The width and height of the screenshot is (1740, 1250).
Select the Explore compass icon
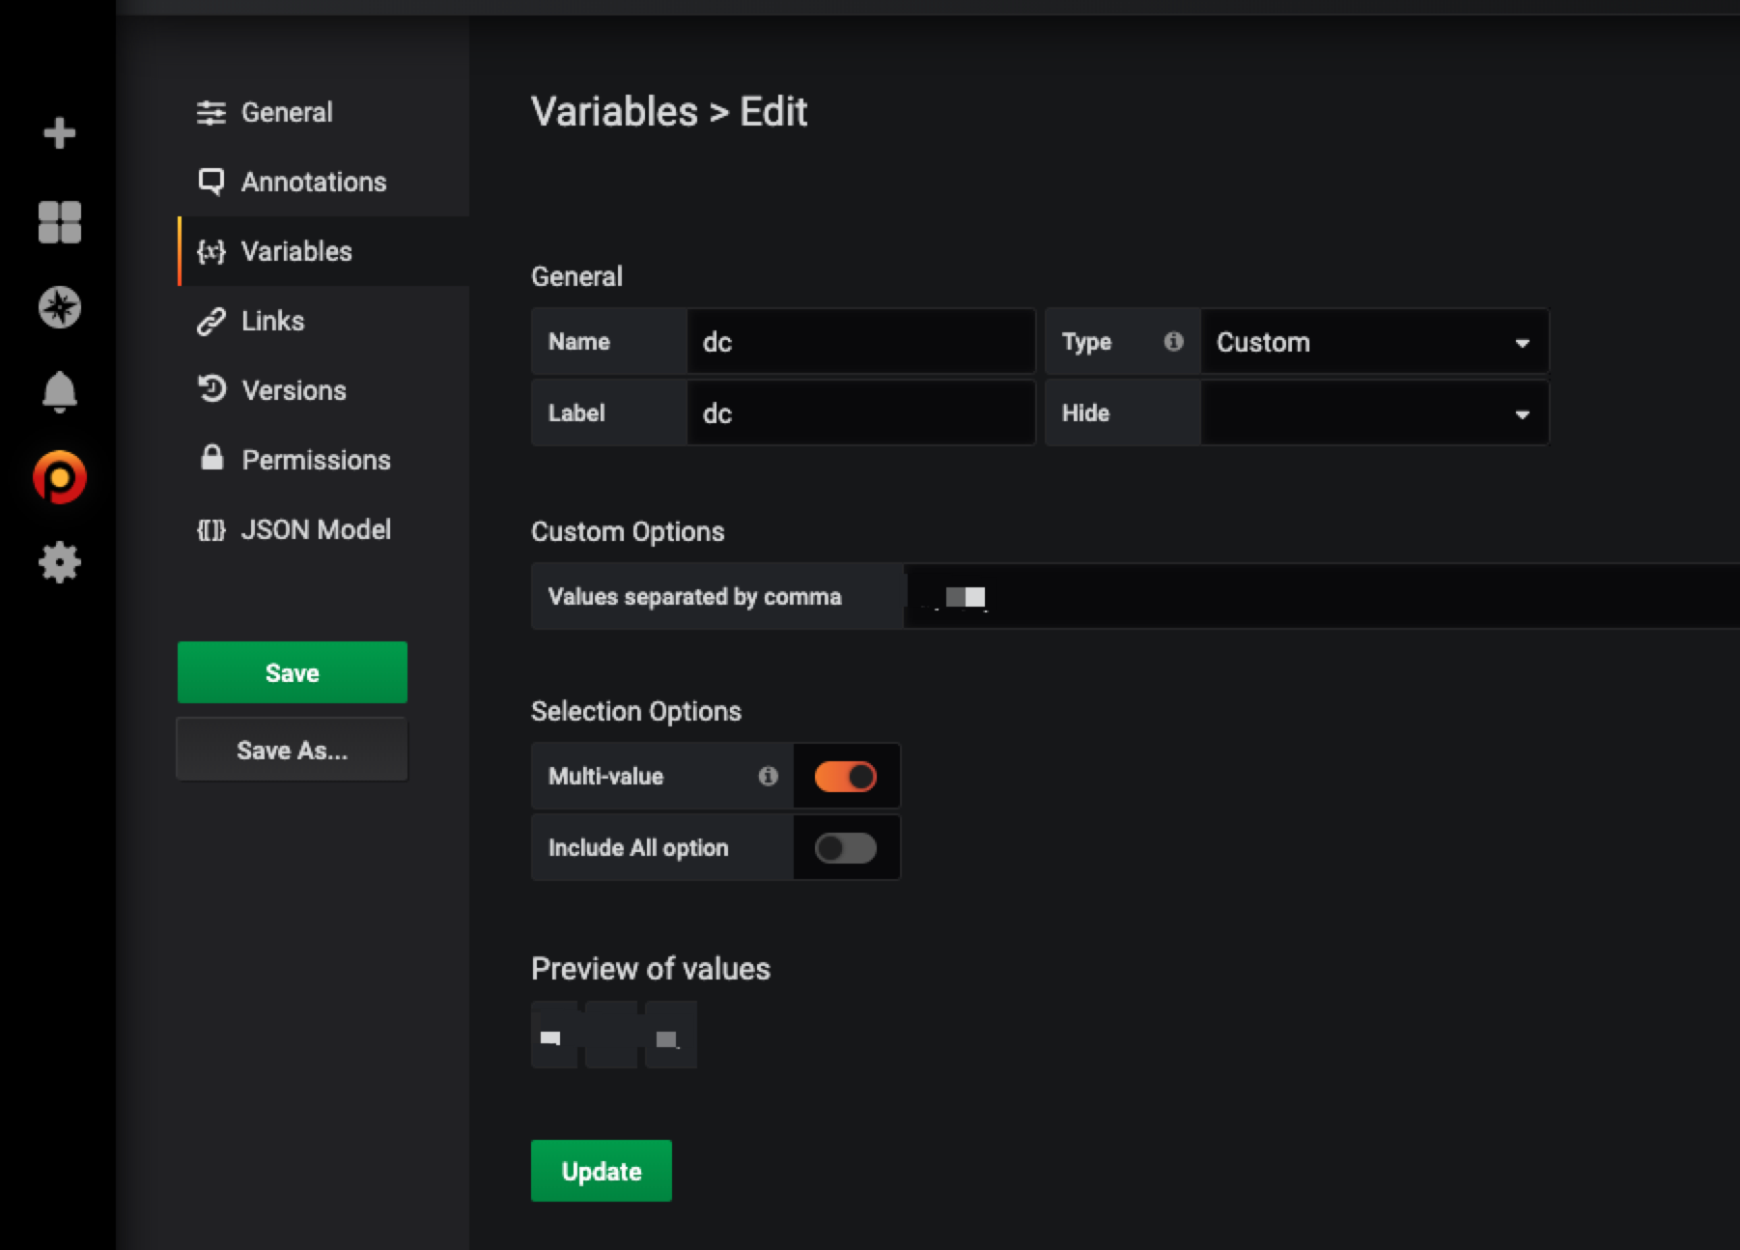point(60,307)
